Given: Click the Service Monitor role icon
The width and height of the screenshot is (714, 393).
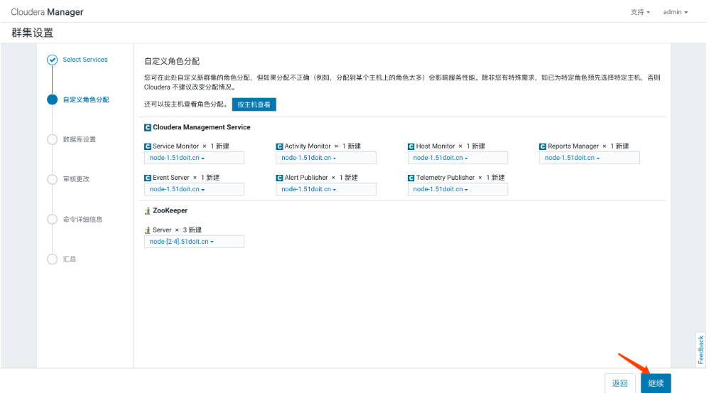Looking at the screenshot, I should [x=148, y=146].
